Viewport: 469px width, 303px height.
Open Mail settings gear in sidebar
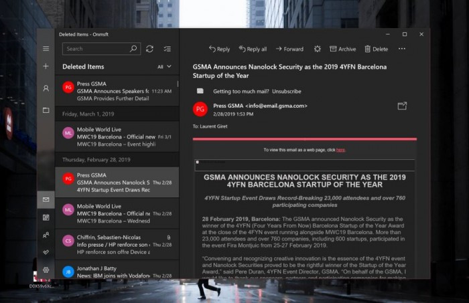(46, 270)
